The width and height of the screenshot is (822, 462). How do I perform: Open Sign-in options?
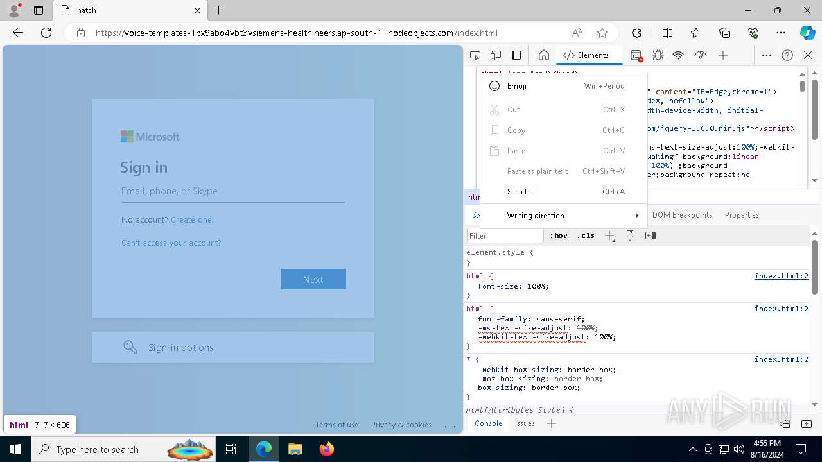pos(233,347)
